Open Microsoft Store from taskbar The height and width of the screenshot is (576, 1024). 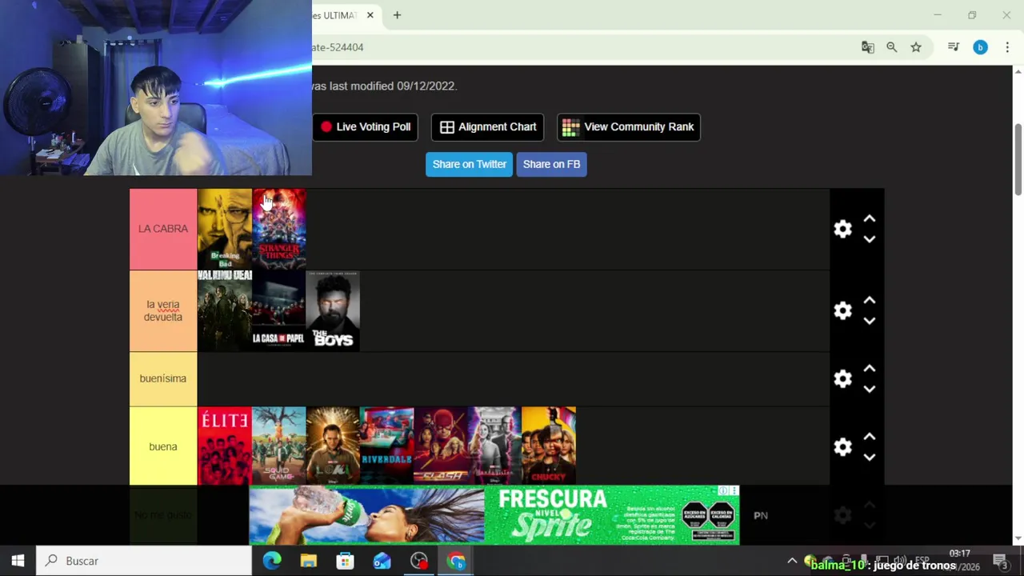click(345, 561)
